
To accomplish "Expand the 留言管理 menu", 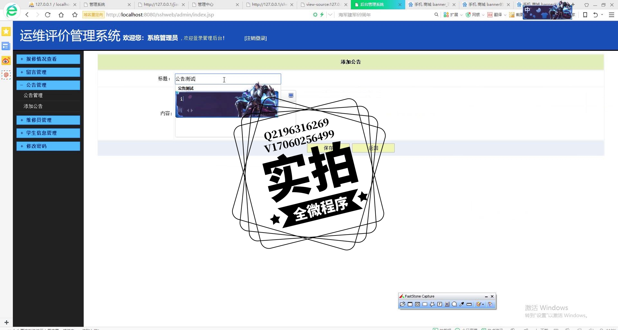I will pos(48,72).
